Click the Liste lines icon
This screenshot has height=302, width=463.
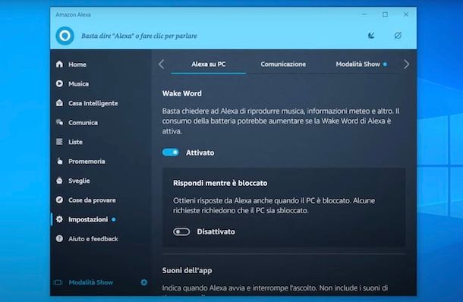tap(59, 142)
